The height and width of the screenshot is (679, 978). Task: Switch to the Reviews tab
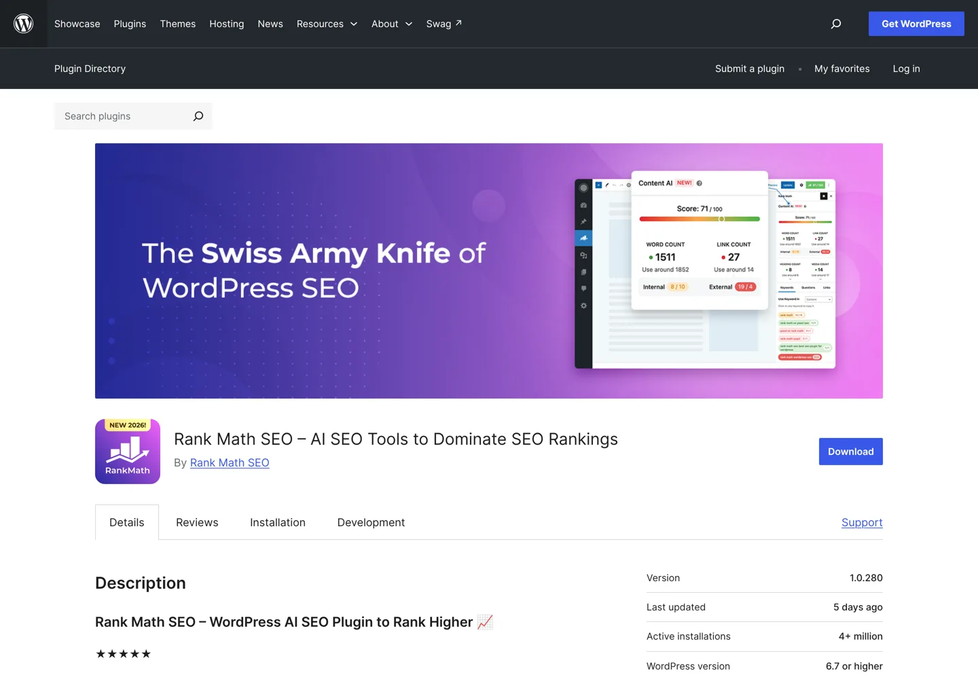(197, 522)
